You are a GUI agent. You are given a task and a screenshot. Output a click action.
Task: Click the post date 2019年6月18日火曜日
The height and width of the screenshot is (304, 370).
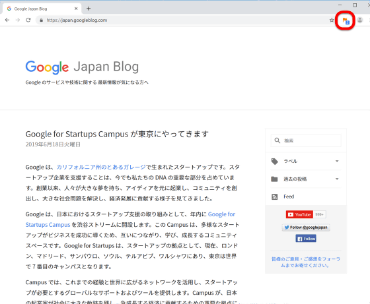(x=53, y=144)
